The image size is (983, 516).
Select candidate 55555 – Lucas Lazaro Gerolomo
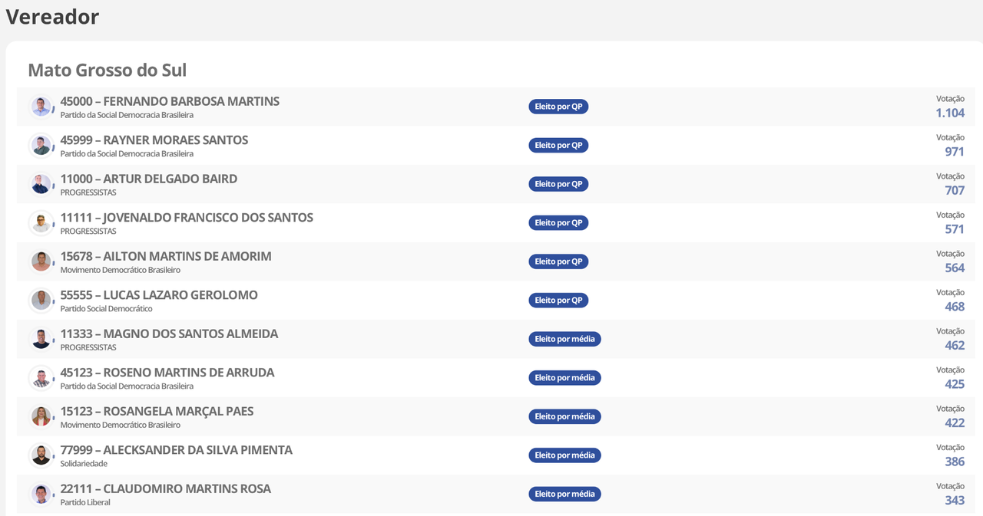159,295
